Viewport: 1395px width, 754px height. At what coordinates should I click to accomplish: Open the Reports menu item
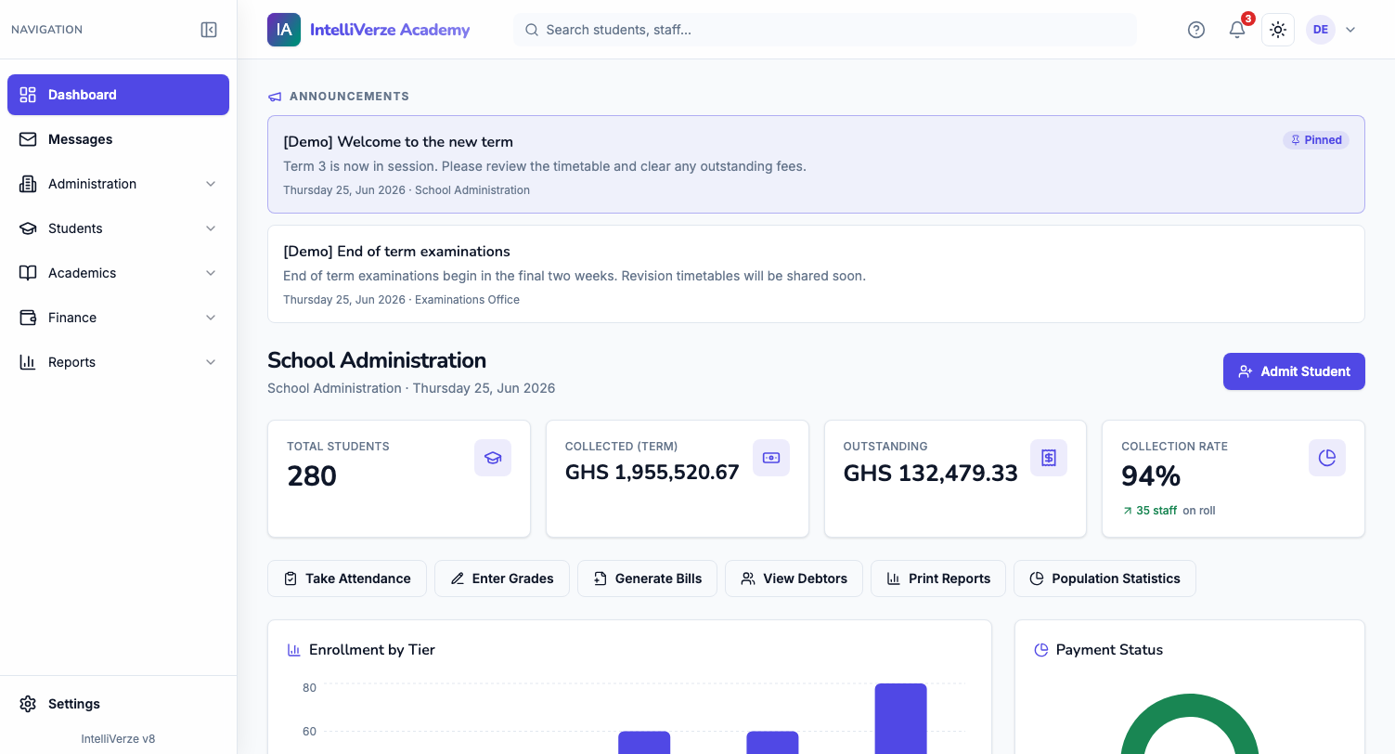[118, 362]
